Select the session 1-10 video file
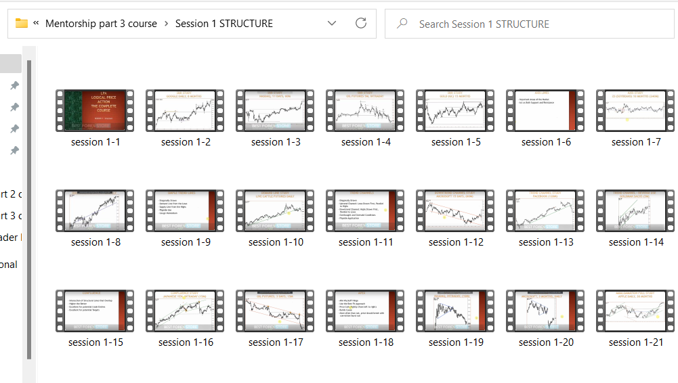This screenshot has height=383, width=678. pyautogui.click(x=276, y=210)
